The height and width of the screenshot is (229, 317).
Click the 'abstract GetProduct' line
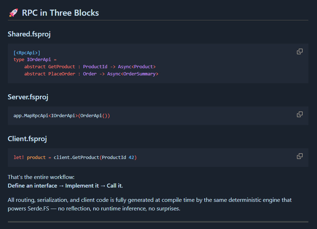pyautogui.click(x=49, y=67)
